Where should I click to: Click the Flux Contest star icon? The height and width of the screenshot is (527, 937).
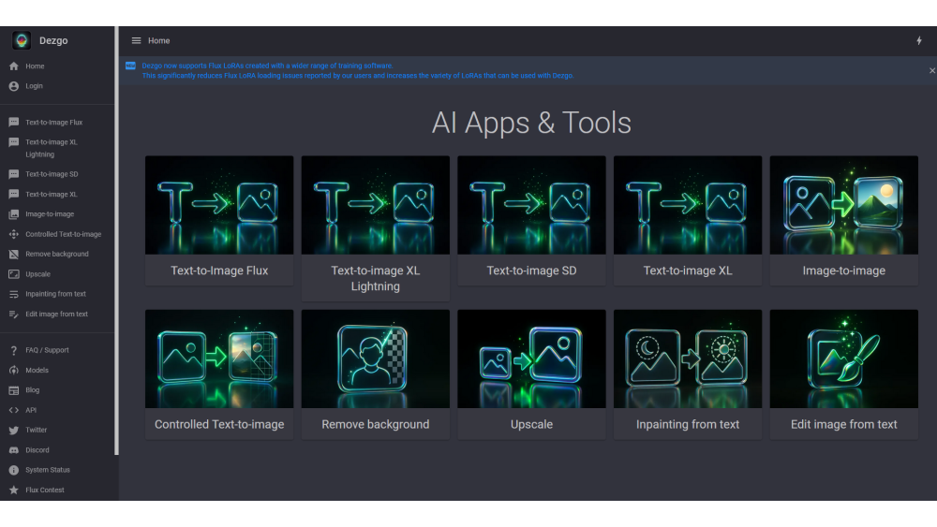pos(14,490)
